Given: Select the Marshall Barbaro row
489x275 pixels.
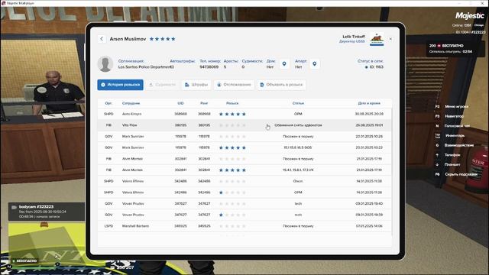Looking at the screenshot, I should point(244,226).
